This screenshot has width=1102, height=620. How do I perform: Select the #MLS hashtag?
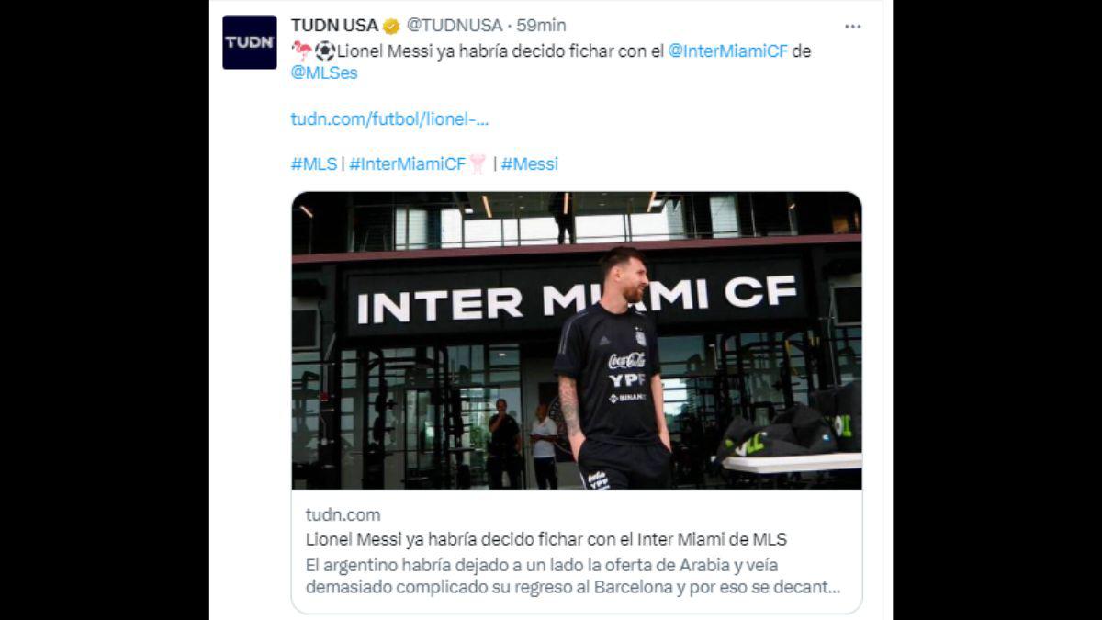click(x=314, y=164)
